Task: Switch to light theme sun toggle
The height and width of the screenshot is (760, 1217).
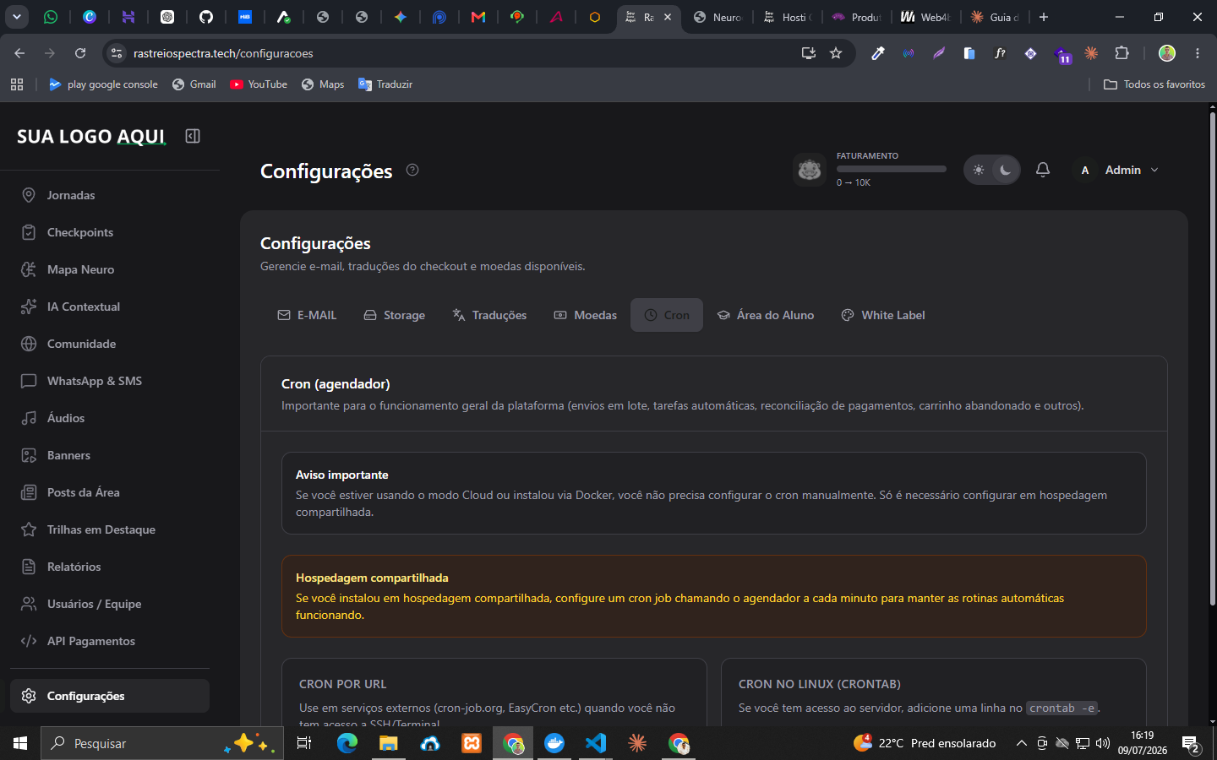Action: point(979,170)
